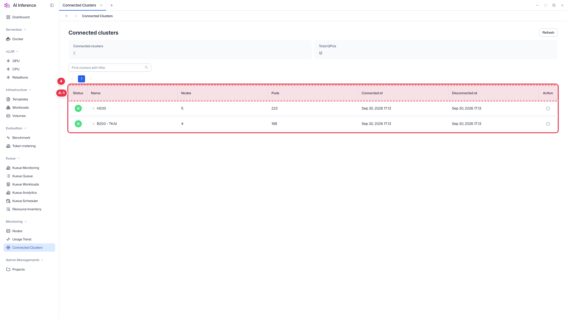Viewport: 567px width, 319px height.
Task: Open the vLLM CPU page
Action: (x=29, y=69)
